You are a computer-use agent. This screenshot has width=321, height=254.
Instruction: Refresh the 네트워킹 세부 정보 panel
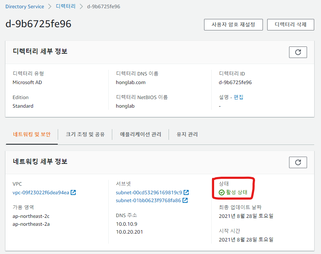click(298, 162)
